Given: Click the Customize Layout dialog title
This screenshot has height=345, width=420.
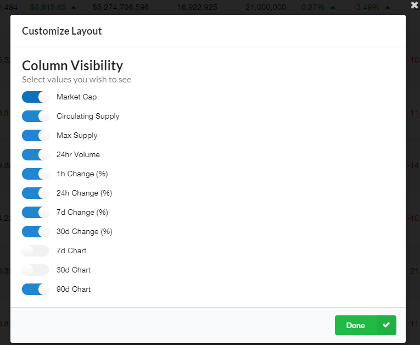Looking at the screenshot, I should [62, 31].
